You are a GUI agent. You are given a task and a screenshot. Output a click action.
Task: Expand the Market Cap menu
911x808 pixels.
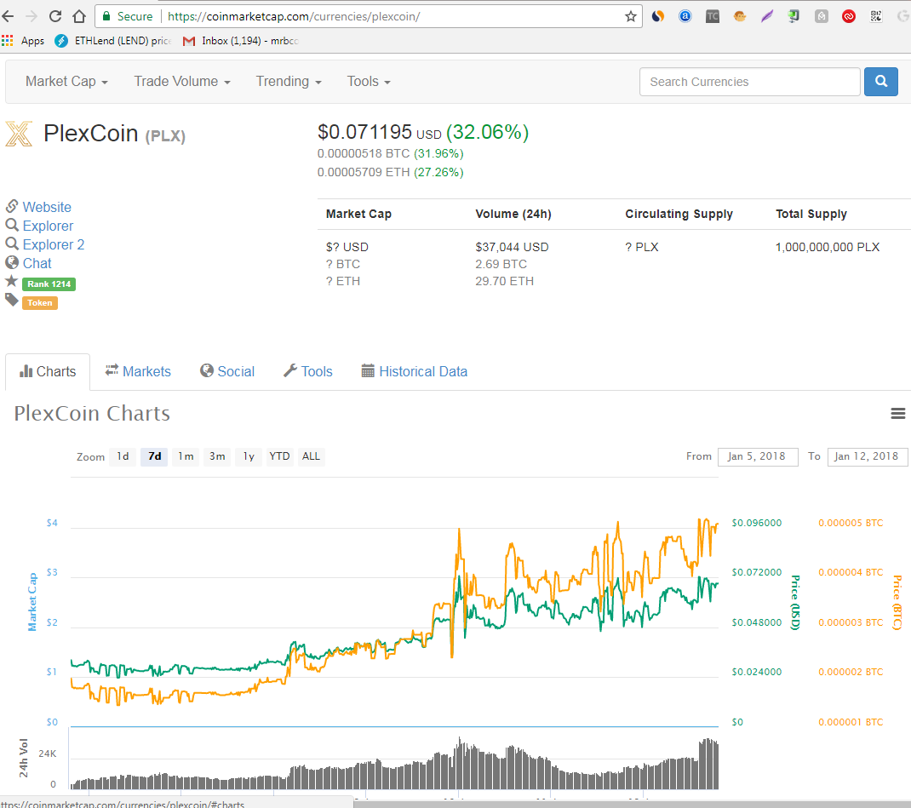coord(66,82)
